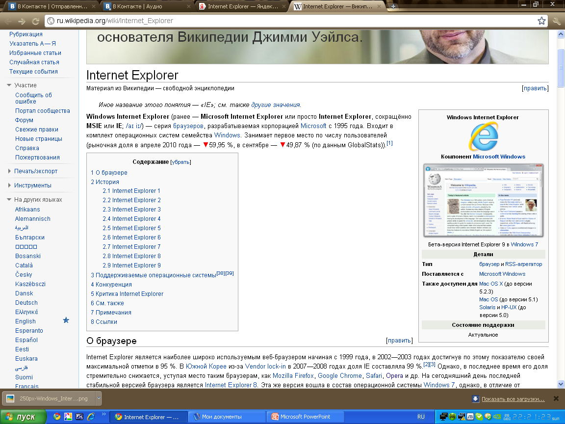Click the 'Mac OS X' link in infobox
Image resolution: width=565 pixels, height=424 pixels.
491,284
